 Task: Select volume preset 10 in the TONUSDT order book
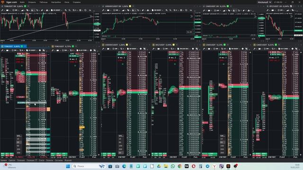point(18,139)
